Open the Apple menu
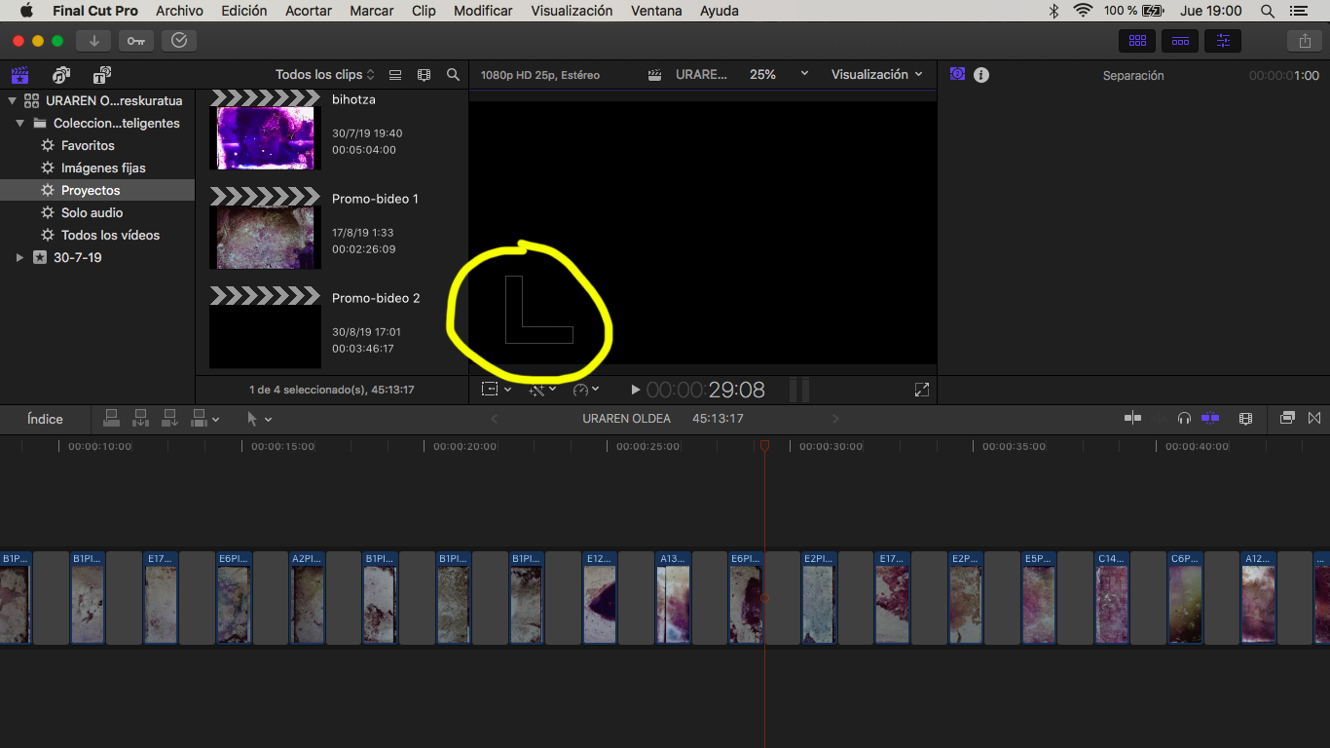The width and height of the screenshot is (1330, 748). (26, 11)
